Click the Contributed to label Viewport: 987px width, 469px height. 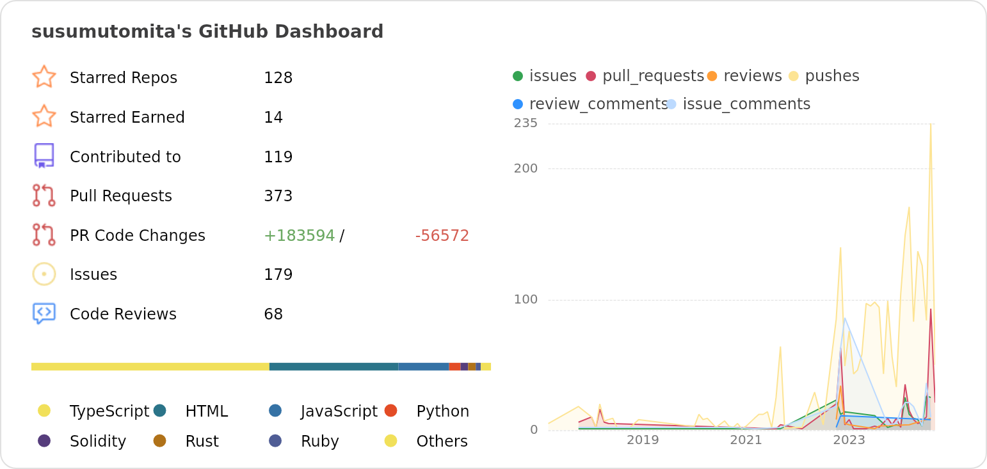pyautogui.click(x=125, y=157)
